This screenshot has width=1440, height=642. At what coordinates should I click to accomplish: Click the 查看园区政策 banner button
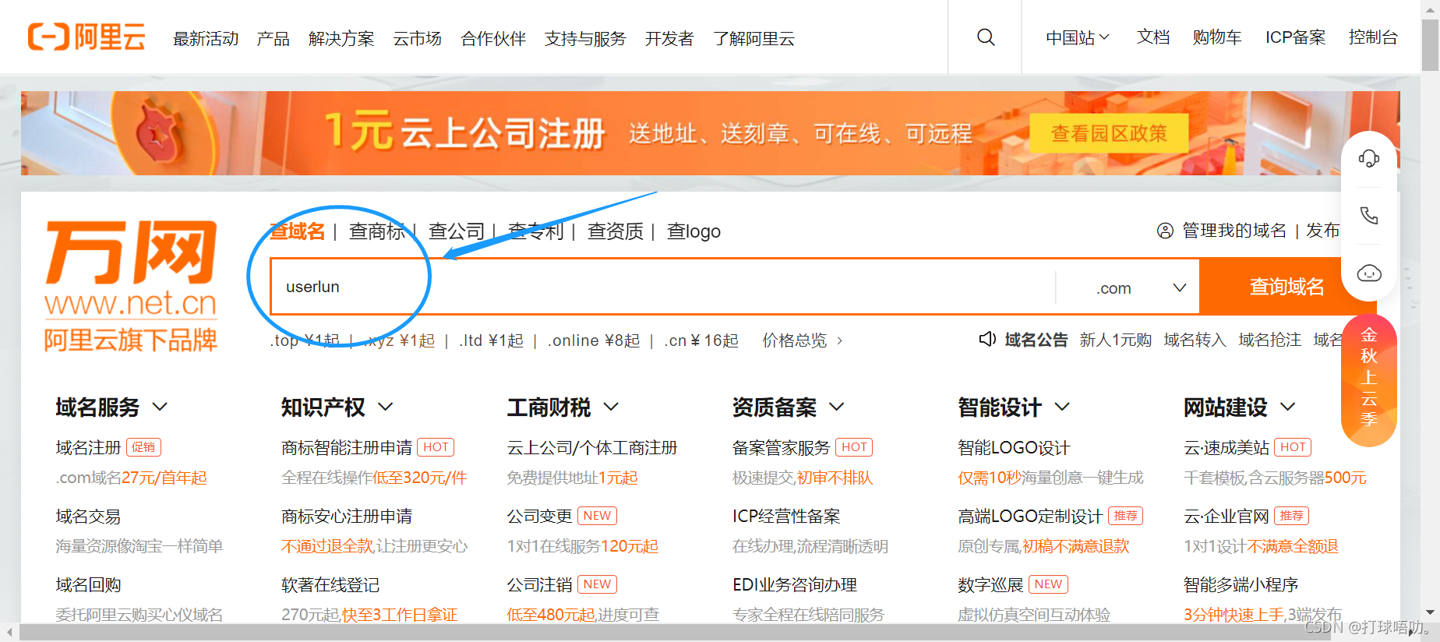click(x=1109, y=133)
